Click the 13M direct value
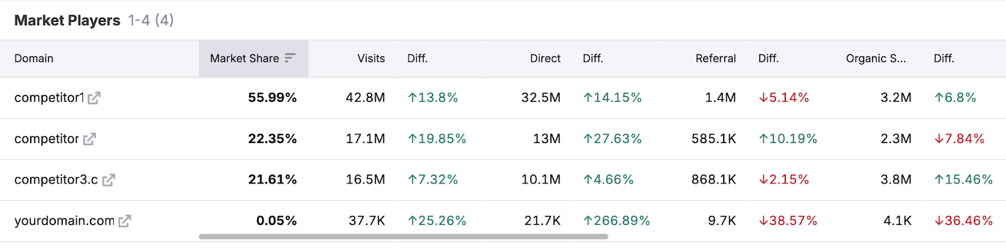Viewport: 1006px width, 248px height. [x=547, y=139]
